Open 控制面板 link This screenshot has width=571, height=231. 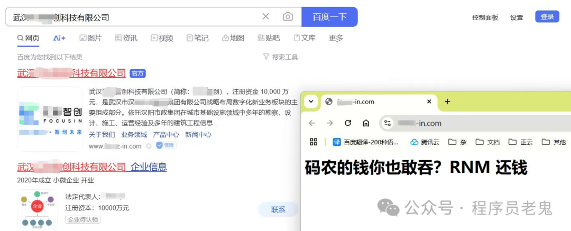point(485,17)
